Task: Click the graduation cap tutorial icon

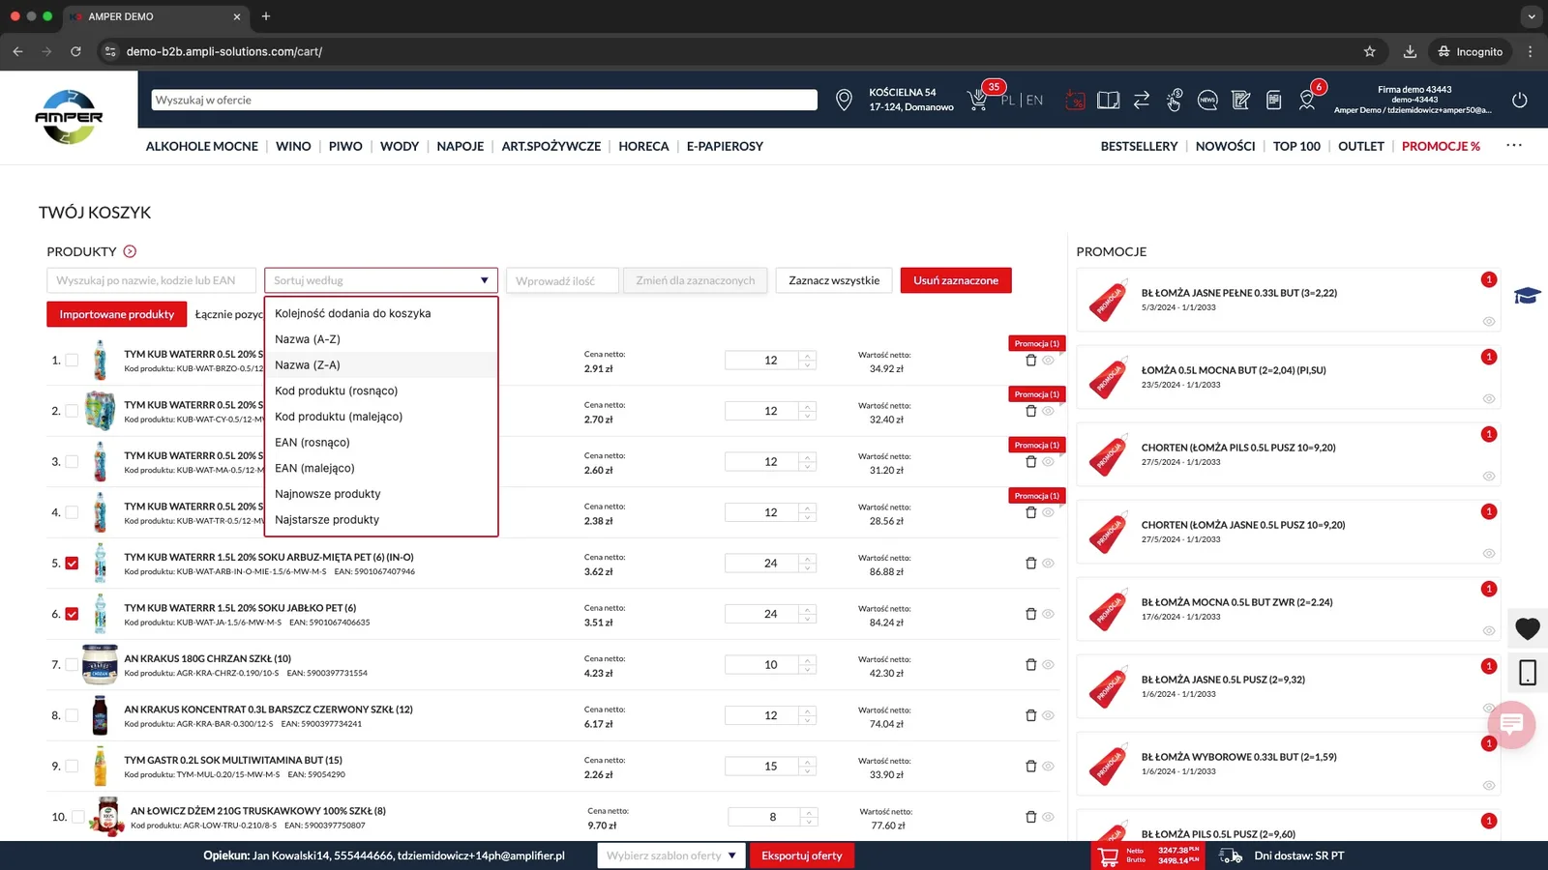Action: [1528, 296]
